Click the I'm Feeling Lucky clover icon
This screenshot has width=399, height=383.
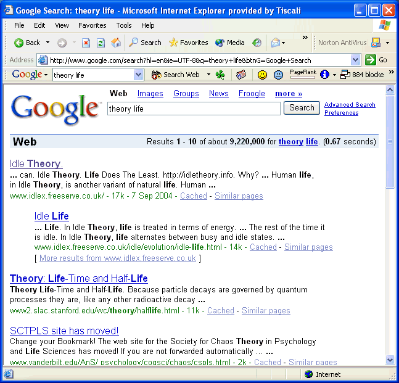coord(220,75)
